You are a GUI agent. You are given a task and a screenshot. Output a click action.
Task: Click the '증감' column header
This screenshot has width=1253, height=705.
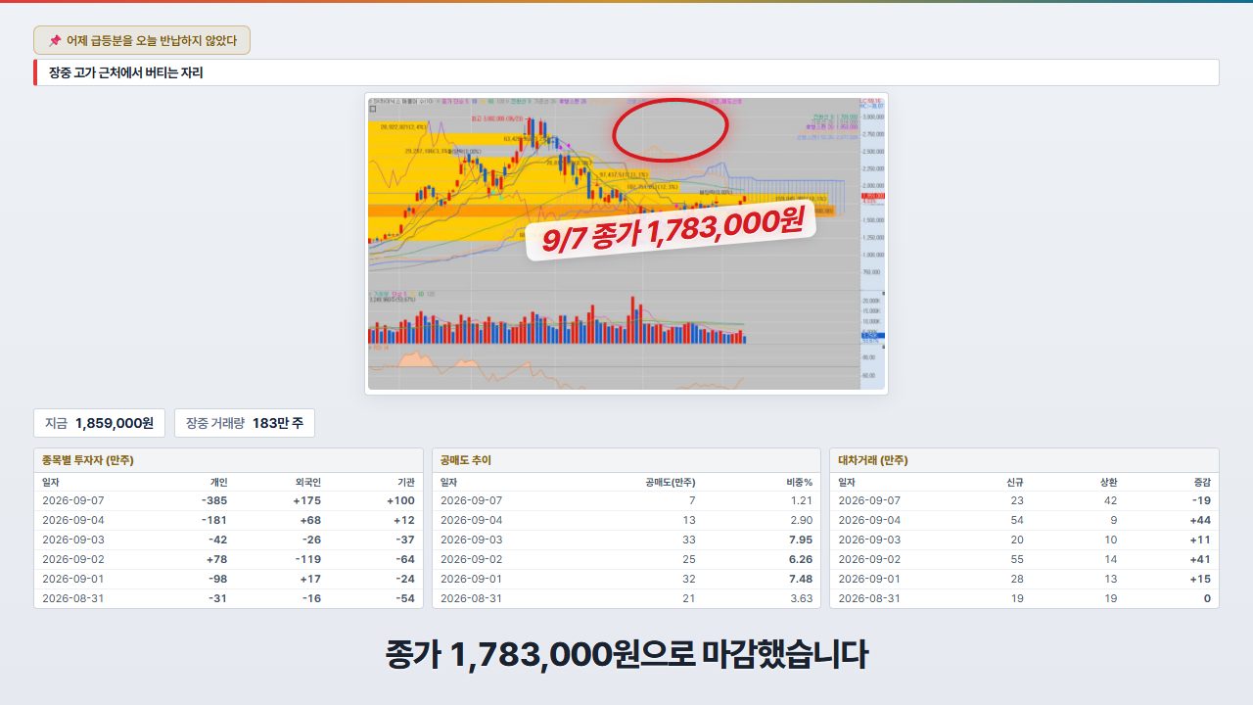1201,482
